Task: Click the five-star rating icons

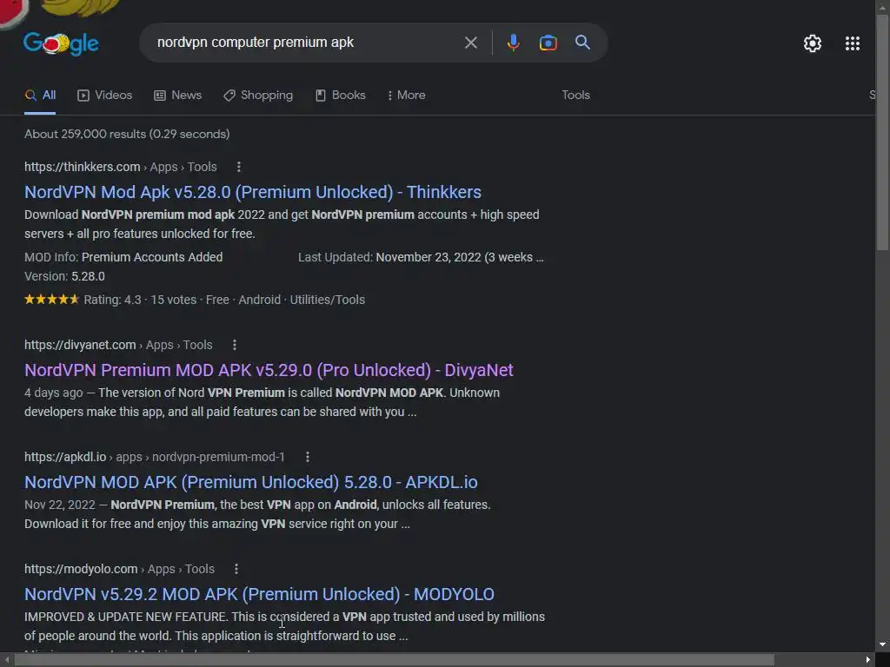Action: pos(51,300)
